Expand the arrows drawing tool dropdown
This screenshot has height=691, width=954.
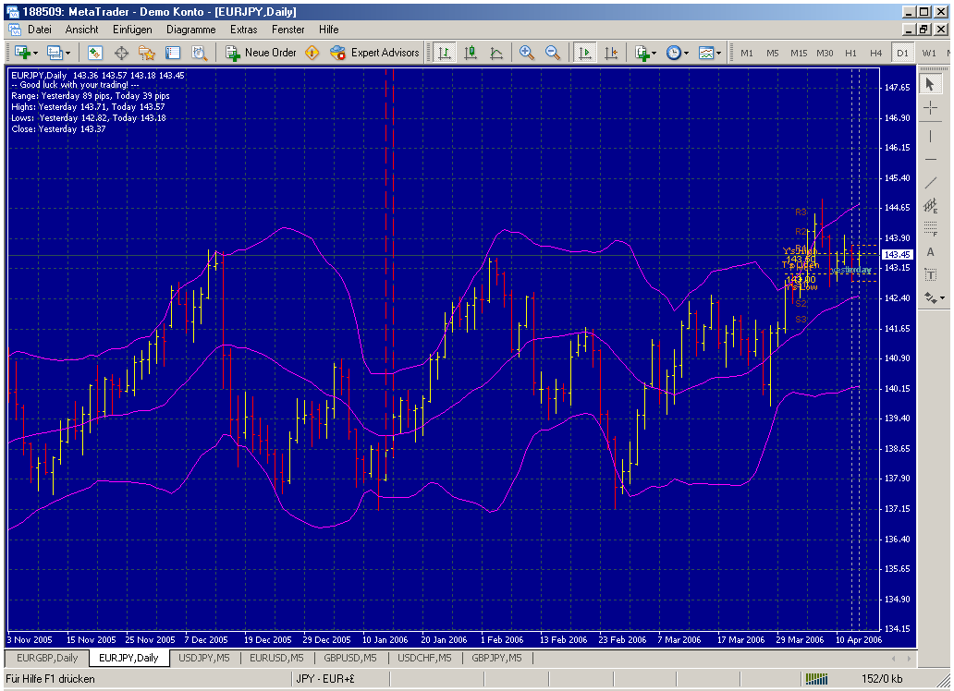(x=942, y=298)
